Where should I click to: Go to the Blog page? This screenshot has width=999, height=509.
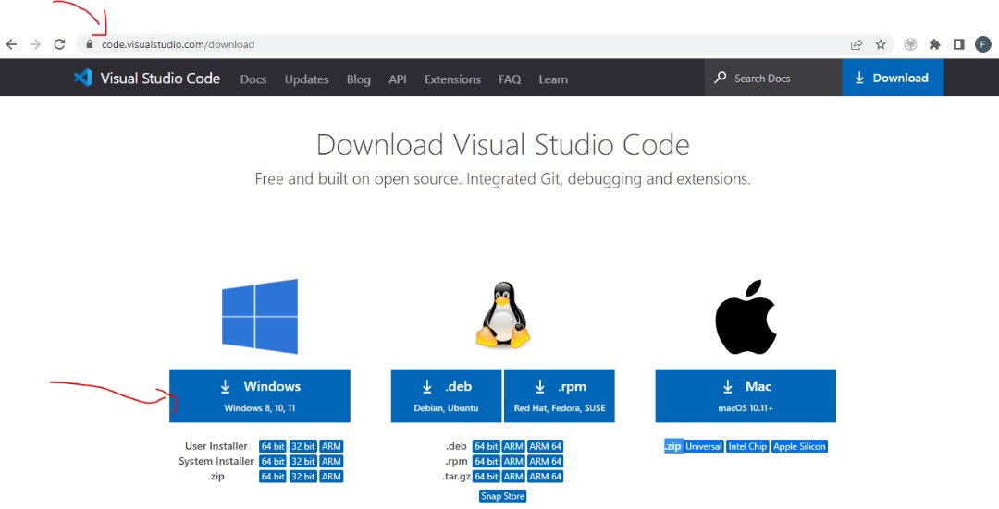pyautogui.click(x=358, y=79)
